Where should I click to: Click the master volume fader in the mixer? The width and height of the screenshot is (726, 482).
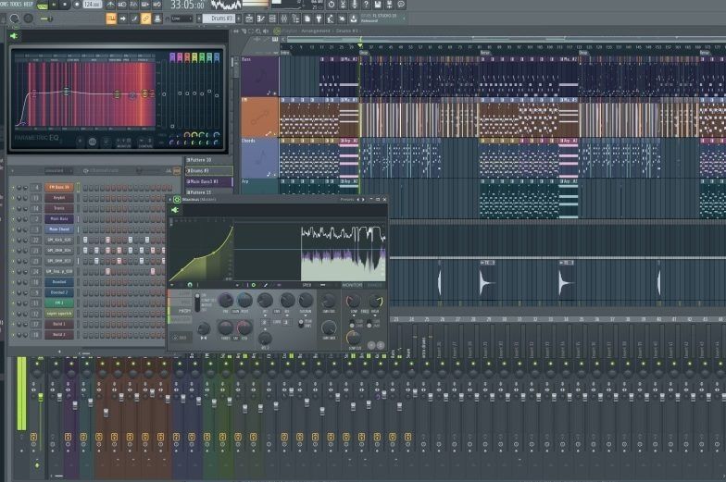(41, 399)
